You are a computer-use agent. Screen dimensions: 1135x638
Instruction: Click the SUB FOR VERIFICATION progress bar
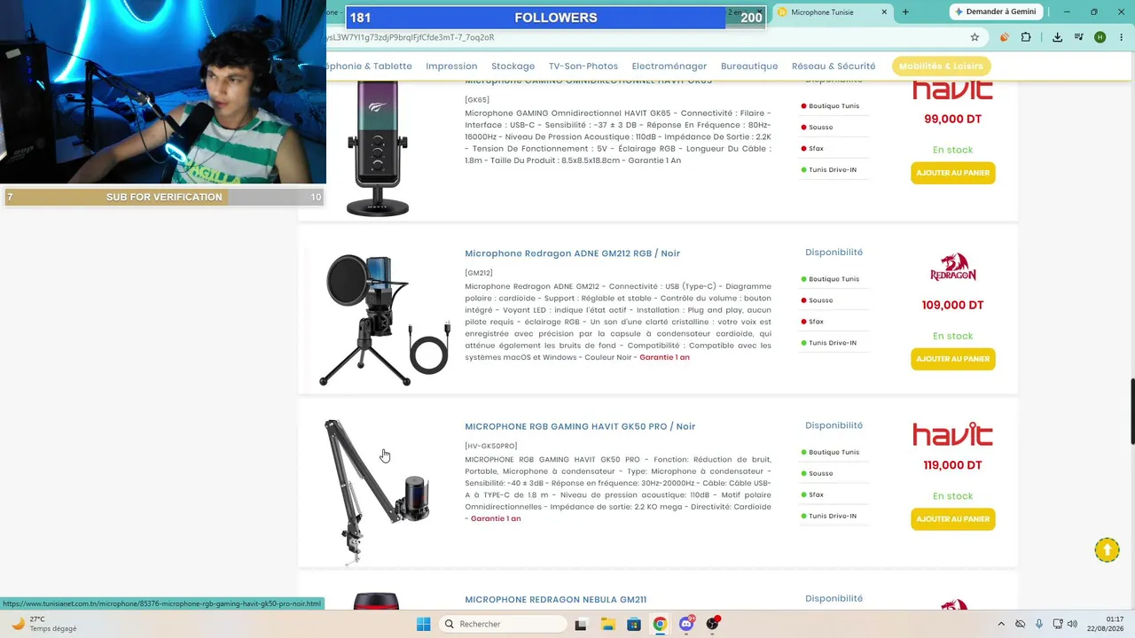(164, 197)
